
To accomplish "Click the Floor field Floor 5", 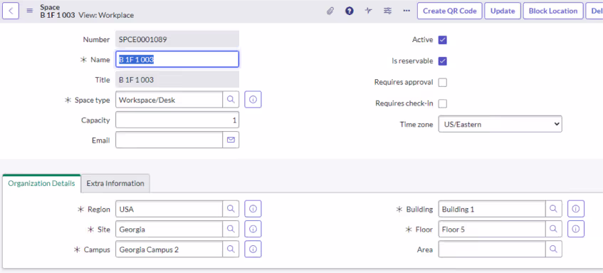I will coord(492,229).
